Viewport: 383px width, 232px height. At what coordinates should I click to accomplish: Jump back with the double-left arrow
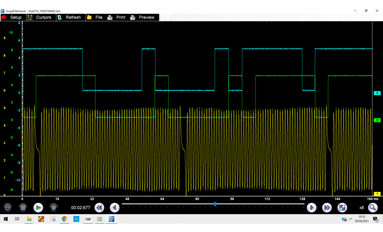pyautogui.click(x=99, y=208)
